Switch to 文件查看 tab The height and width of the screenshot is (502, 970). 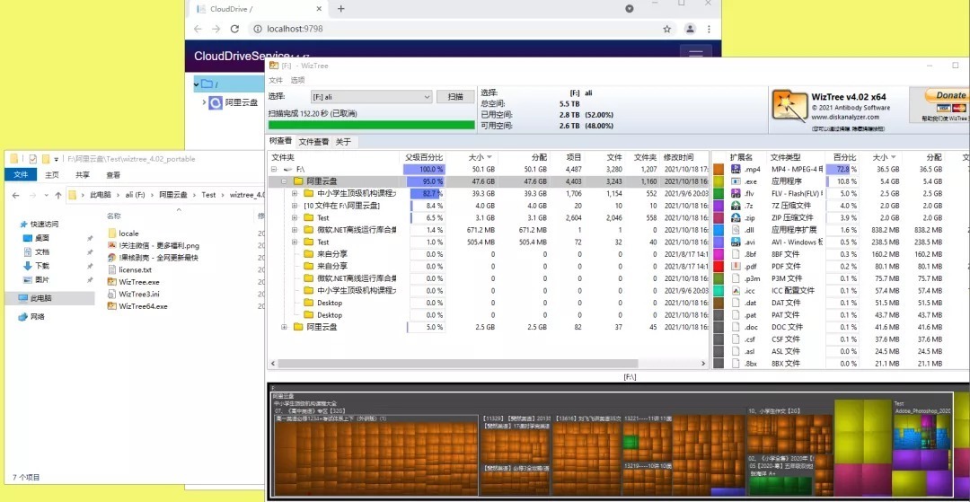(x=313, y=142)
